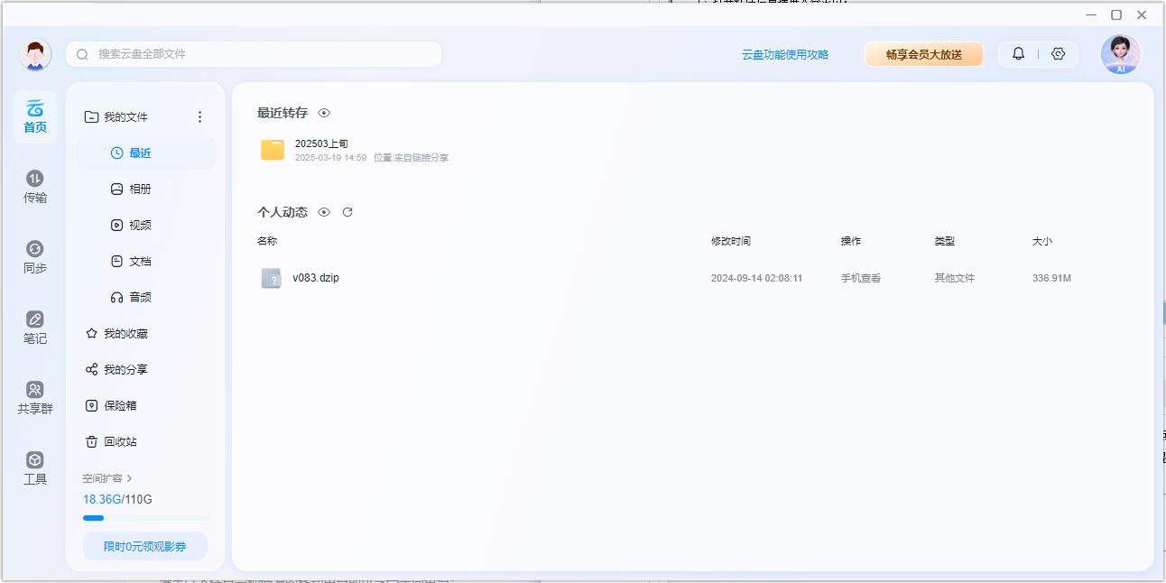Toggle visibility of 个人动态 section
This screenshot has height=583, width=1166.
[x=324, y=212]
